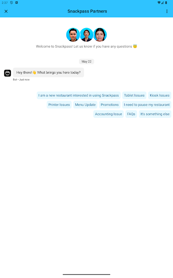Pick the Printer Issues quick reply
The width and height of the screenshot is (173, 278).
[x=59, y=105]
